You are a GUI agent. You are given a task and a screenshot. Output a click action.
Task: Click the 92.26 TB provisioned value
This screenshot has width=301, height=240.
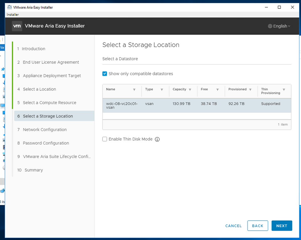coord(236,104)
